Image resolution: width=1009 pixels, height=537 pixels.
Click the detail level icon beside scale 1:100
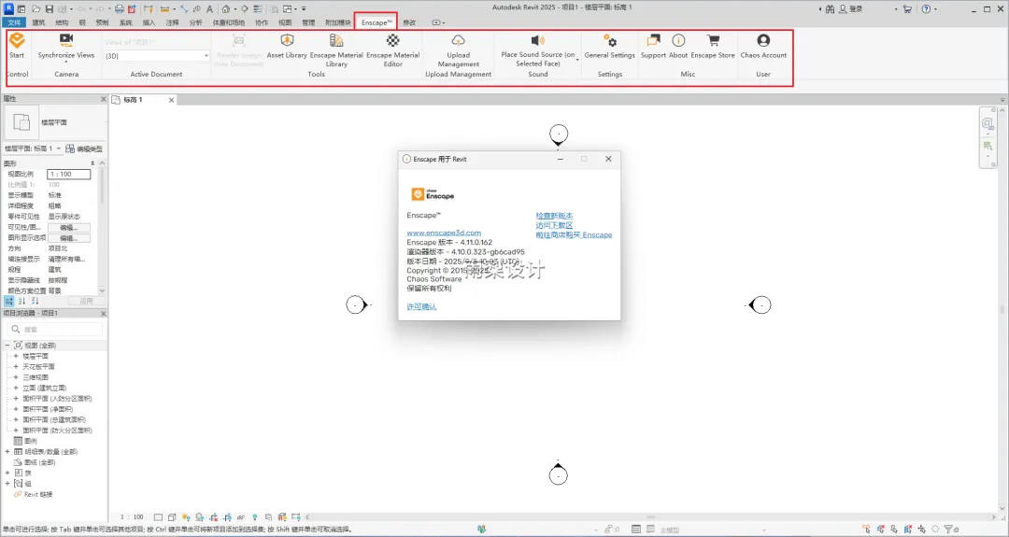[158, 517]
